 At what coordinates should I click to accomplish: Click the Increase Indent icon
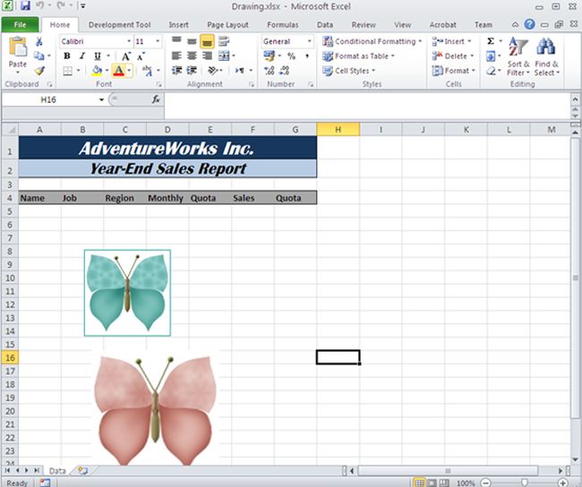pyautogui.click(x=192, y=71)
